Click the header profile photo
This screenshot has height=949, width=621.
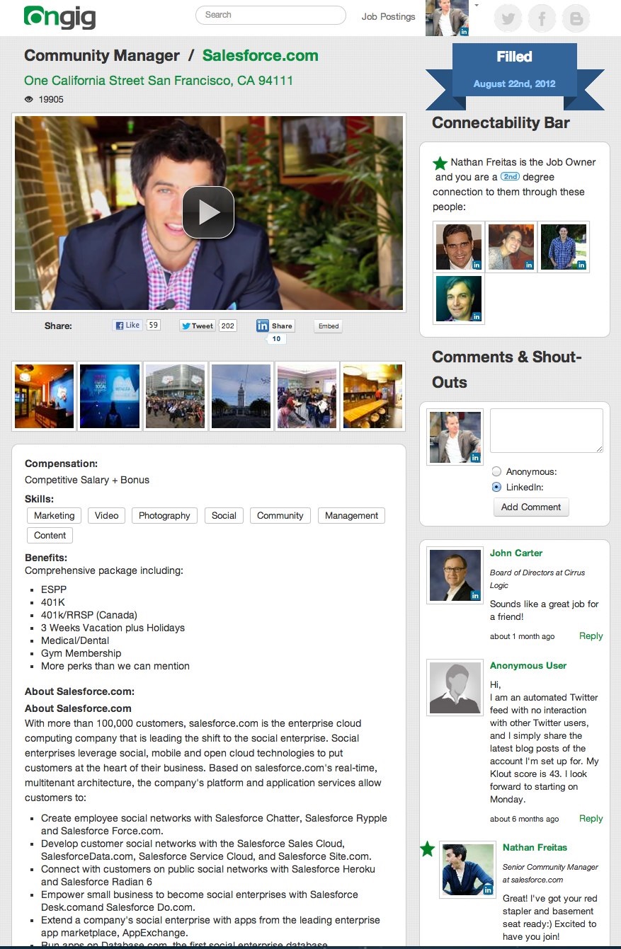[x=447, y=18]
